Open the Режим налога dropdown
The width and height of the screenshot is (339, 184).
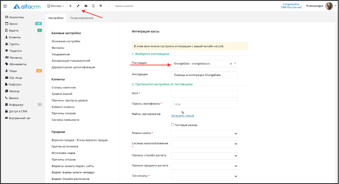tap(204, 134)
